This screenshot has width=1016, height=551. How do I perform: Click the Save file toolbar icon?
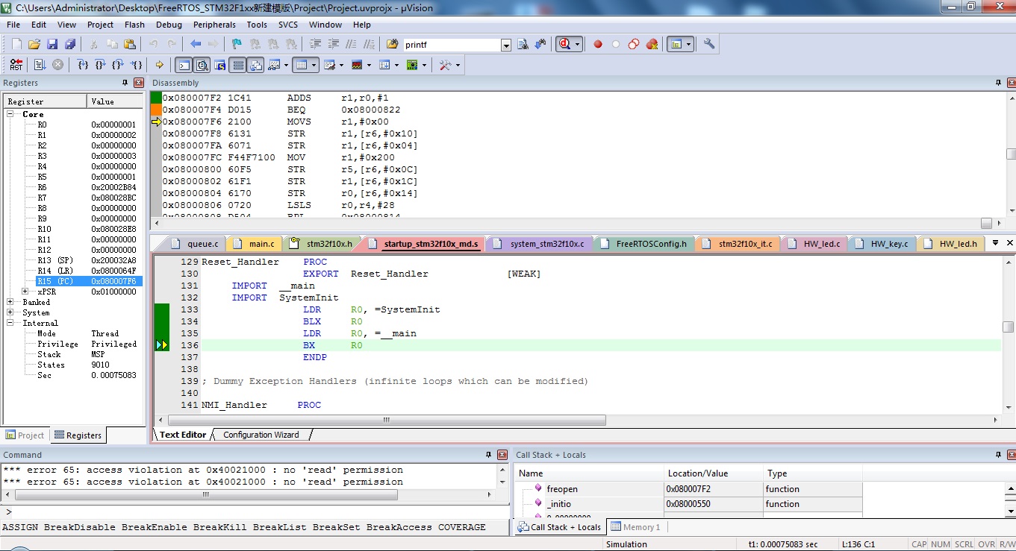tap(52, 45)
